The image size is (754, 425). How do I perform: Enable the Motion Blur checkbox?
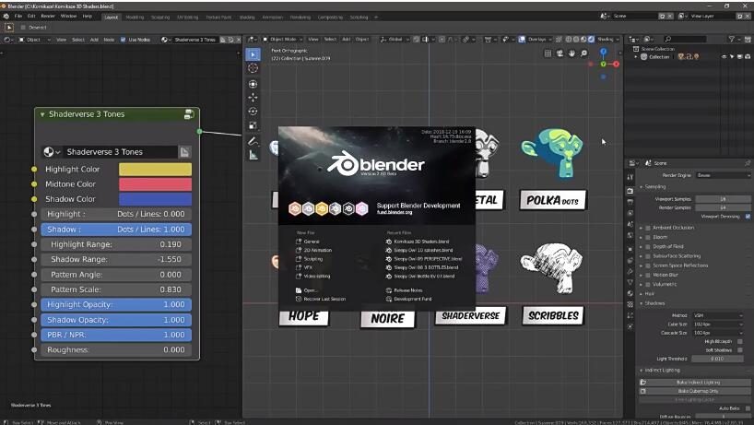(x=648, y=275)
